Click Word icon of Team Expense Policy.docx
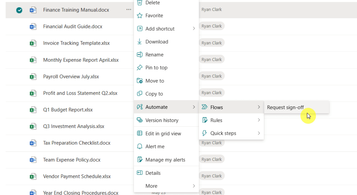357x195 pixels. (33, 160)
